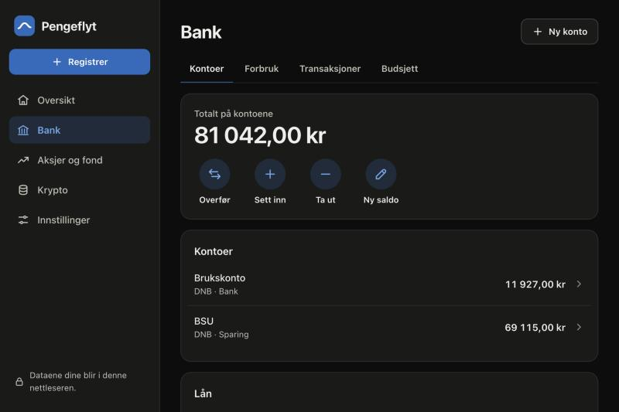Click the Ta ut minus icon
The image size is (619, 412).
tap(326, 174)
